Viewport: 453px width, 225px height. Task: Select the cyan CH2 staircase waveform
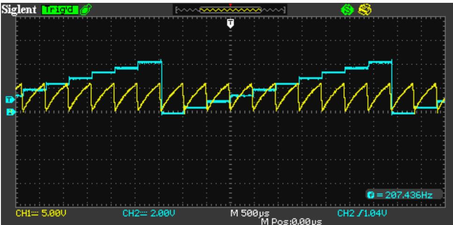(x=149, y=61)
